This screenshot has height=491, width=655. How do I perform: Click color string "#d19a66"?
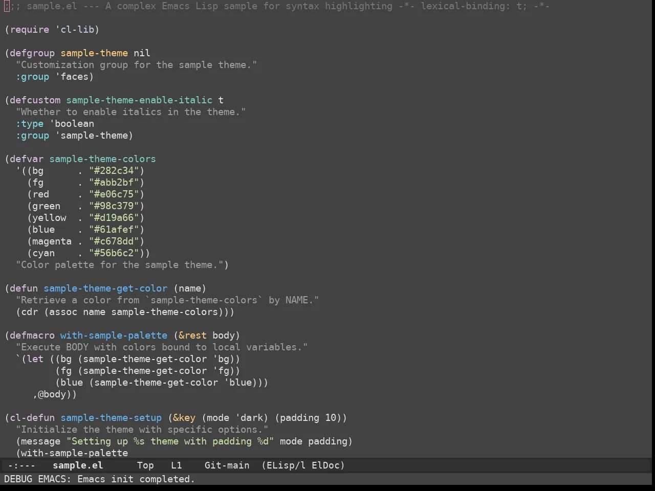[x=114, y=218]
